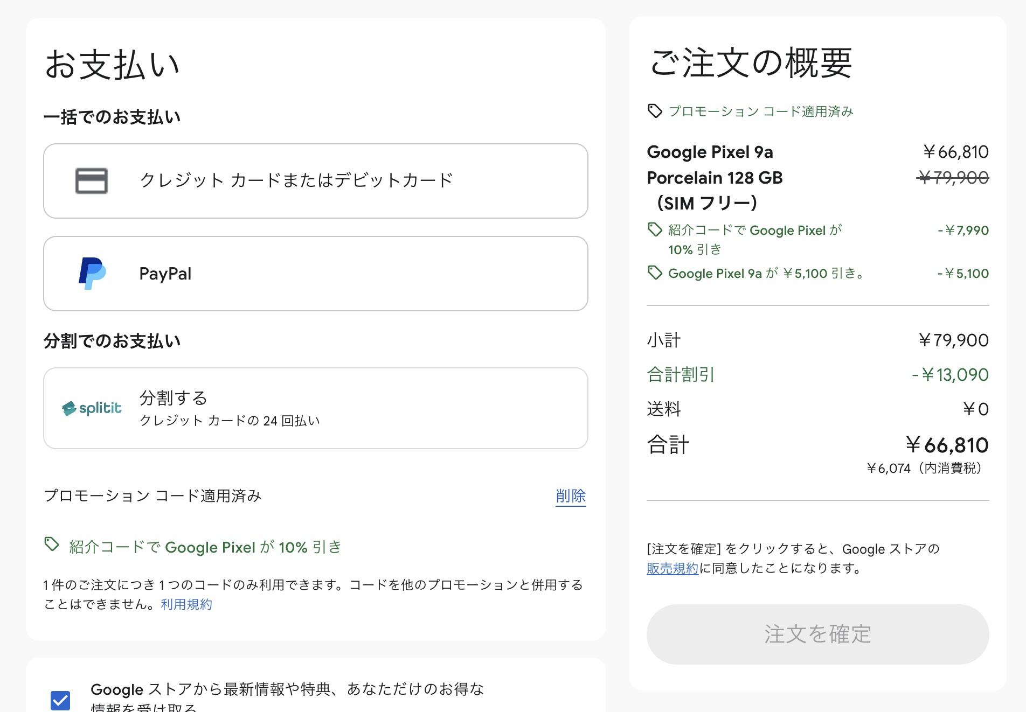This screenshot has width=1026, height=712.
Task: Click the お支払い heading
Action: (112, 65)
